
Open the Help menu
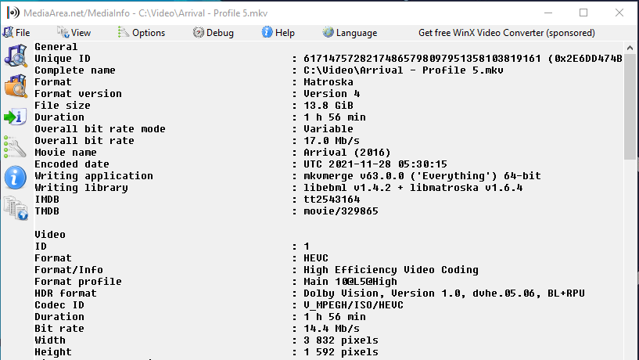278,33
